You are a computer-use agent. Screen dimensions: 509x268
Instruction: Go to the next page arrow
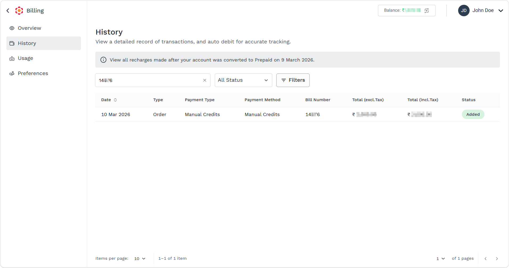tap(497, 259)
